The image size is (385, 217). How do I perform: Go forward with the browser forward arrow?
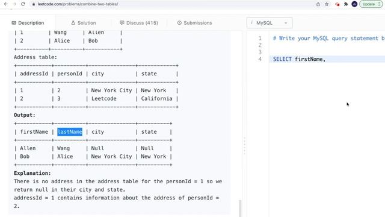(14, 4)
